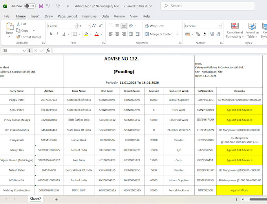Click Decrease Indent icon
Image resolution: width=267 pixels, height=204 pixels.
[x=131, y=34]
